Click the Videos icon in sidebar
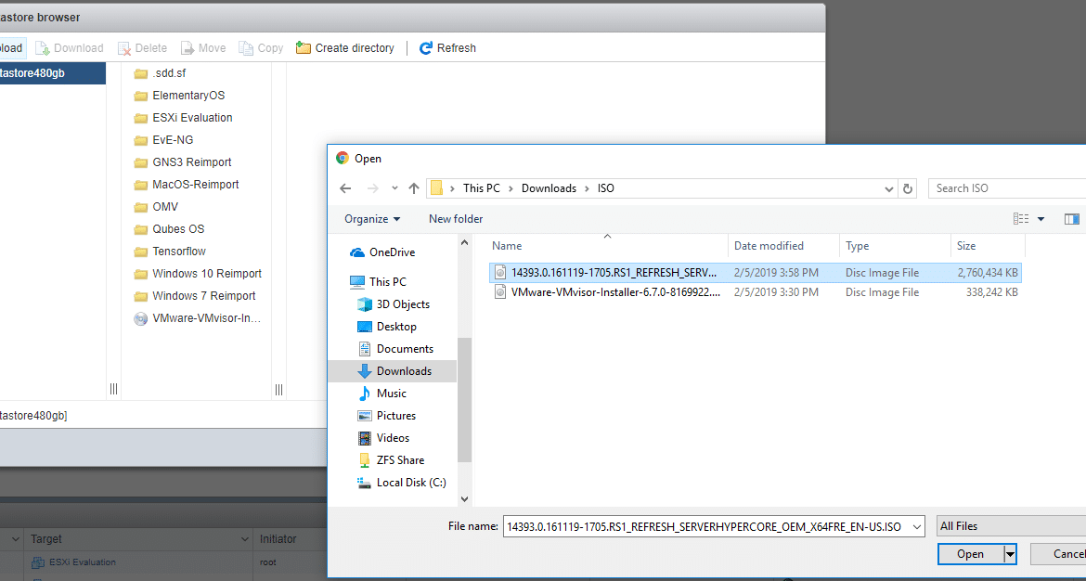 [x=364, y=438]
